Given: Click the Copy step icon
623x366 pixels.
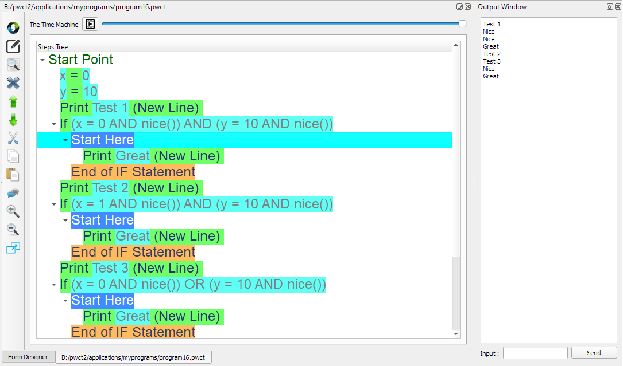Looking at the screenshot, I should click(13, 156).
